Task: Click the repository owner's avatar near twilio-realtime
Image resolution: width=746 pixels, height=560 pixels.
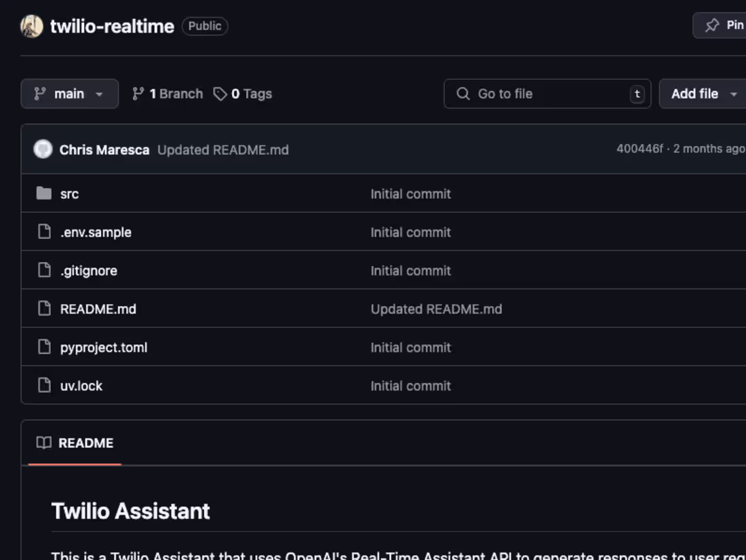Action: click(32, 26)
